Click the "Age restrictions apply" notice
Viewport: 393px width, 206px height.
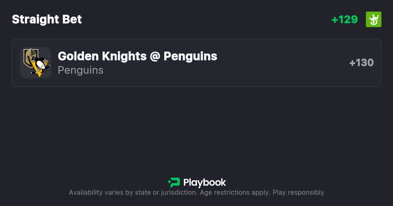click(235, 193)
